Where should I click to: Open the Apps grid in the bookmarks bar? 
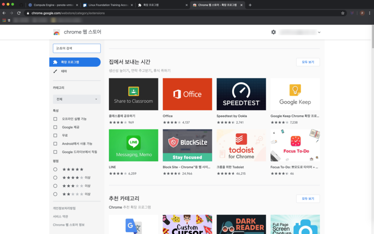click(4, 20)
